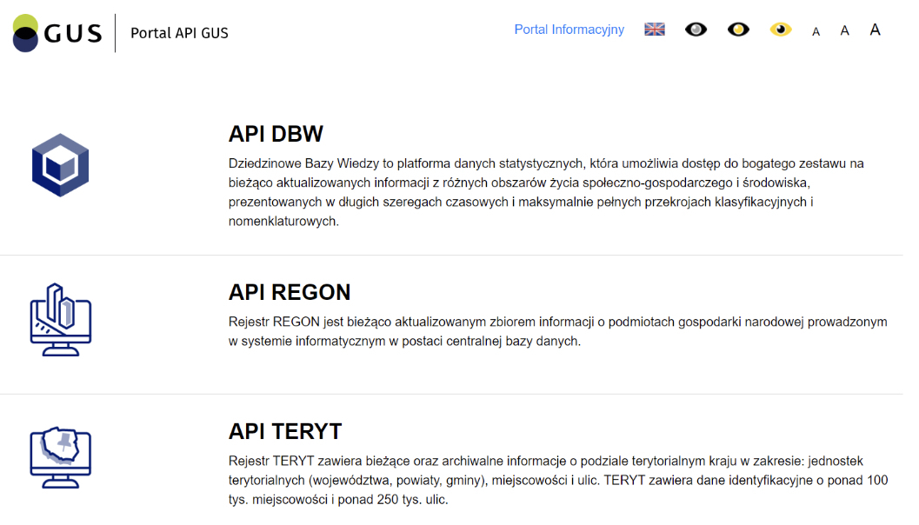Open the API TERYT heading

285,431
